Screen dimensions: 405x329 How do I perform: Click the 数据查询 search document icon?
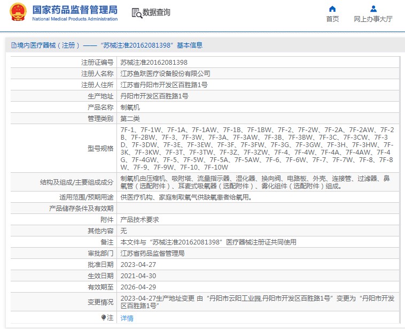click(x=137, y=13)
